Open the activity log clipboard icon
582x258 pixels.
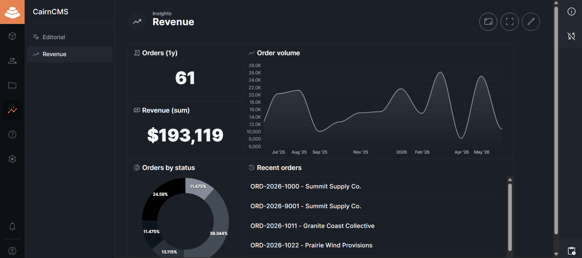571,251
